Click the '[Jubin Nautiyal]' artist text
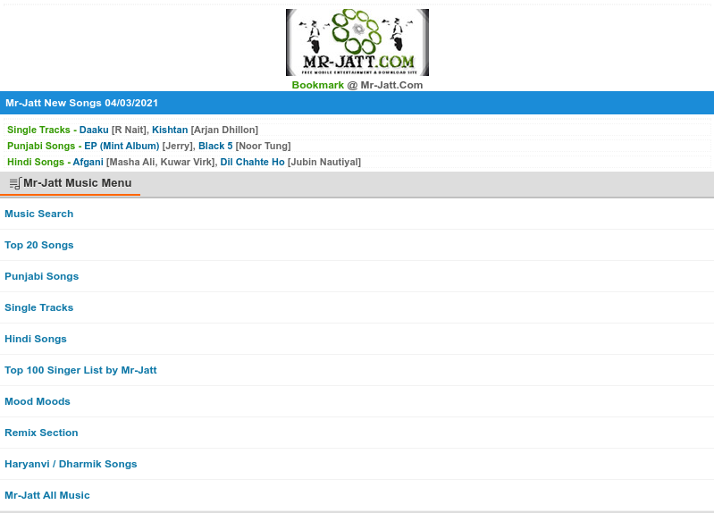 (x=323, y=162)
